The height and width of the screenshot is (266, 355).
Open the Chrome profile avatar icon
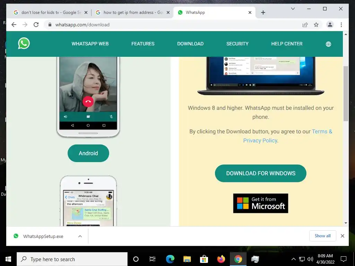click(330, 25)
